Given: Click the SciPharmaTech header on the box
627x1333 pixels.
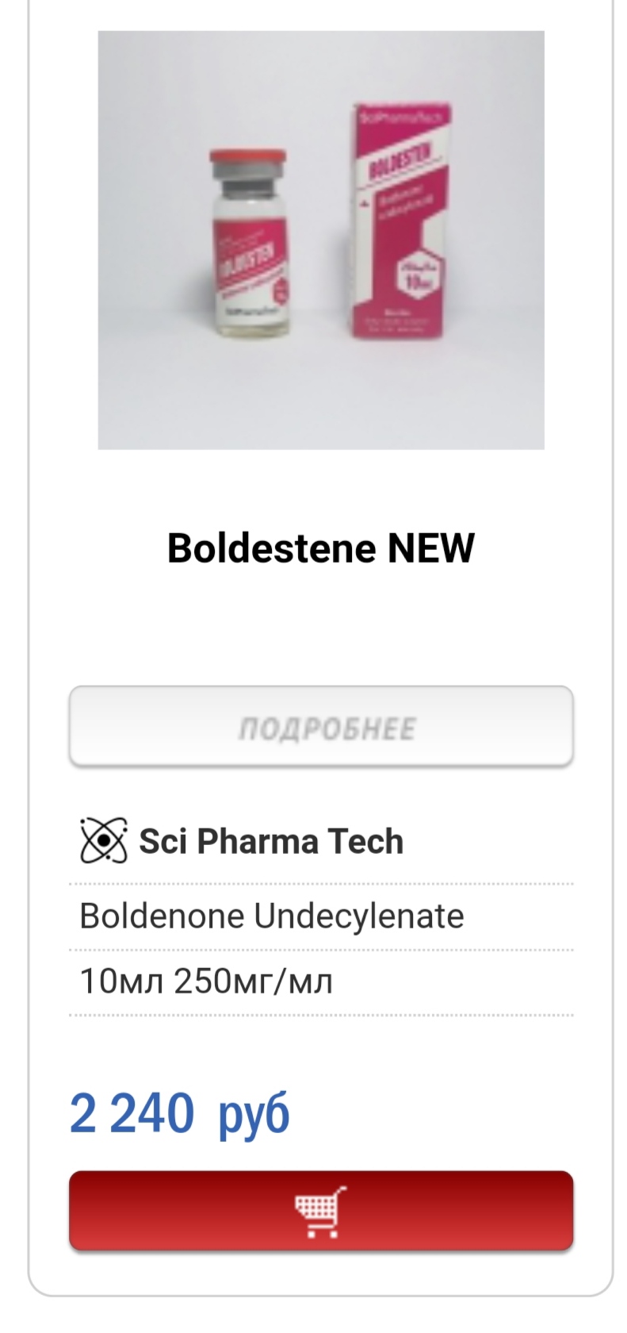Looking at the screenshot, I should [403, 116].
